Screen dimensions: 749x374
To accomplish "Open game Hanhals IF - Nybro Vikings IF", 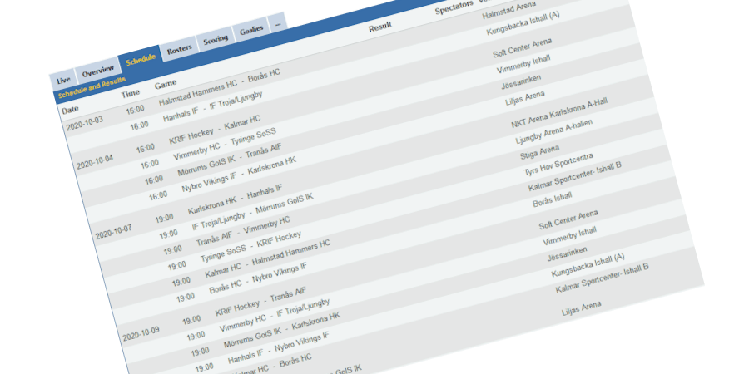I will point(279,349).
